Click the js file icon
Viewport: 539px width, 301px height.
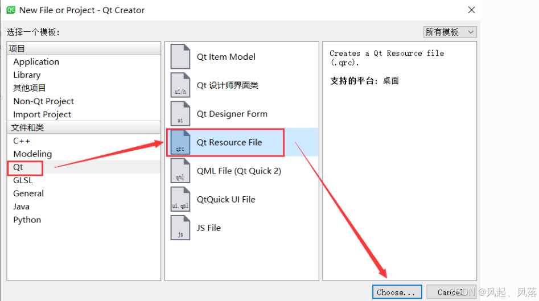point(180,228)
